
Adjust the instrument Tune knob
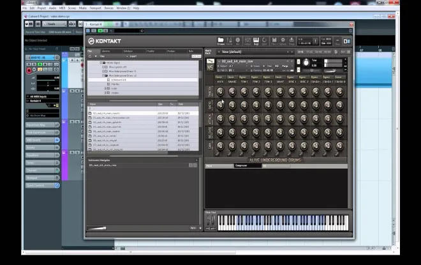click(x=306, y=63)
